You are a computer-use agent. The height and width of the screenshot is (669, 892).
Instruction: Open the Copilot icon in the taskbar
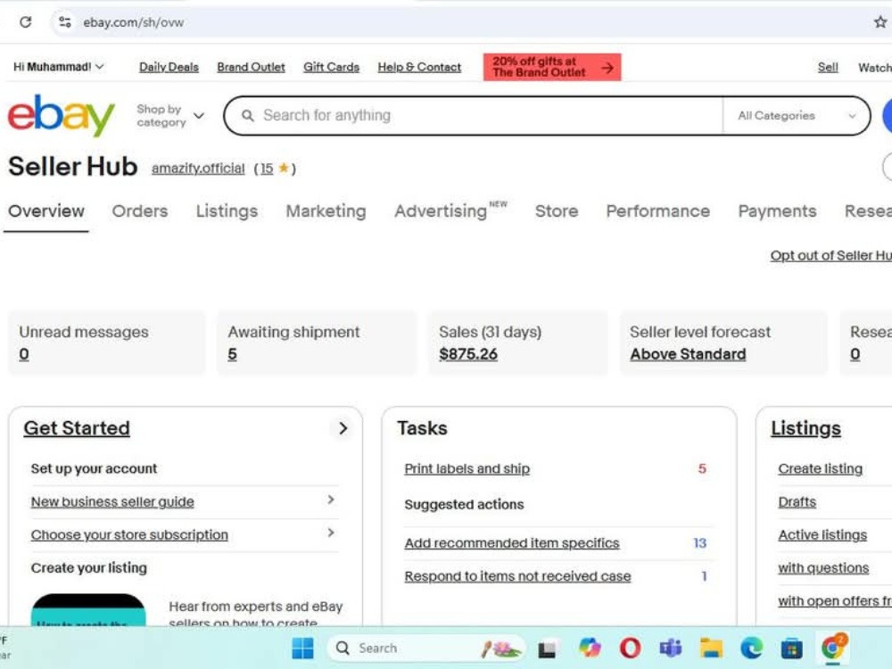click(590, 648)
